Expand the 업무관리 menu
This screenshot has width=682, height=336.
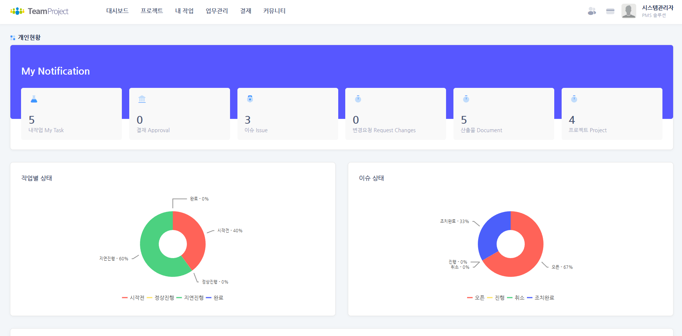(x=217, y=11)
